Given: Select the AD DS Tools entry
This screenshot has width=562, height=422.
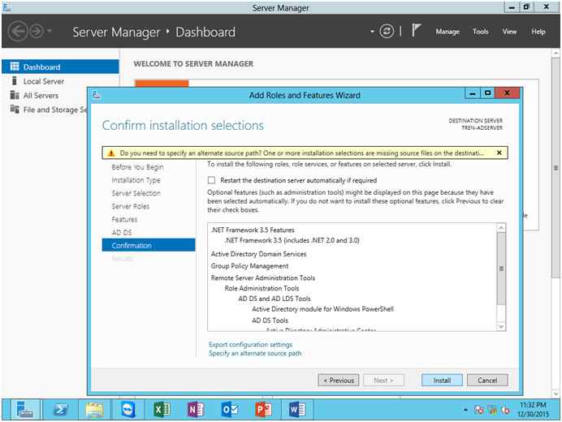Looking at the screenshot, I should tap(270, 321).
